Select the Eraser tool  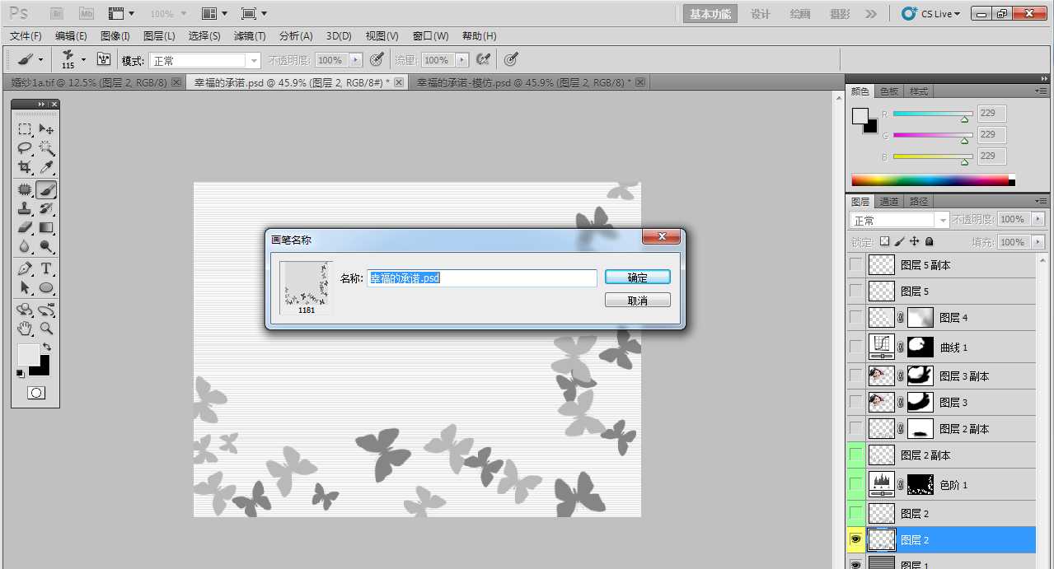pyautogui.click(x=25, y=227)
